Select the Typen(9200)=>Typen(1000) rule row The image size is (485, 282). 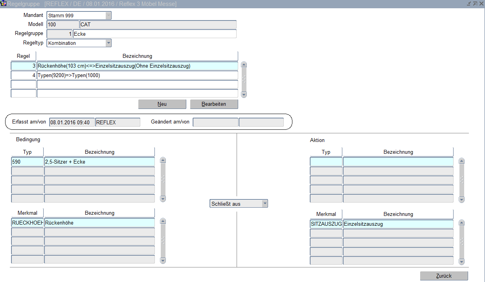pyautogui.click(x=137, y=75)
